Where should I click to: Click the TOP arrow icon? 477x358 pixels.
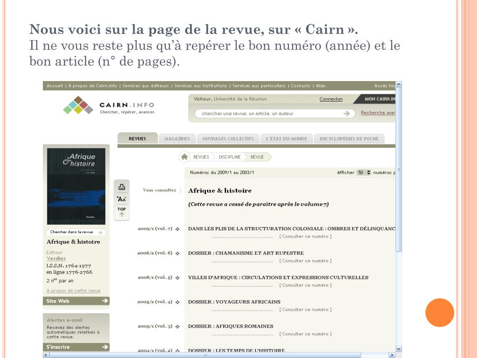[x=122, y=212]
